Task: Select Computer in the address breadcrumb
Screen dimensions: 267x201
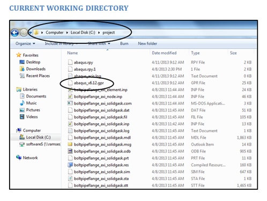Action: (x=54, y=33)
